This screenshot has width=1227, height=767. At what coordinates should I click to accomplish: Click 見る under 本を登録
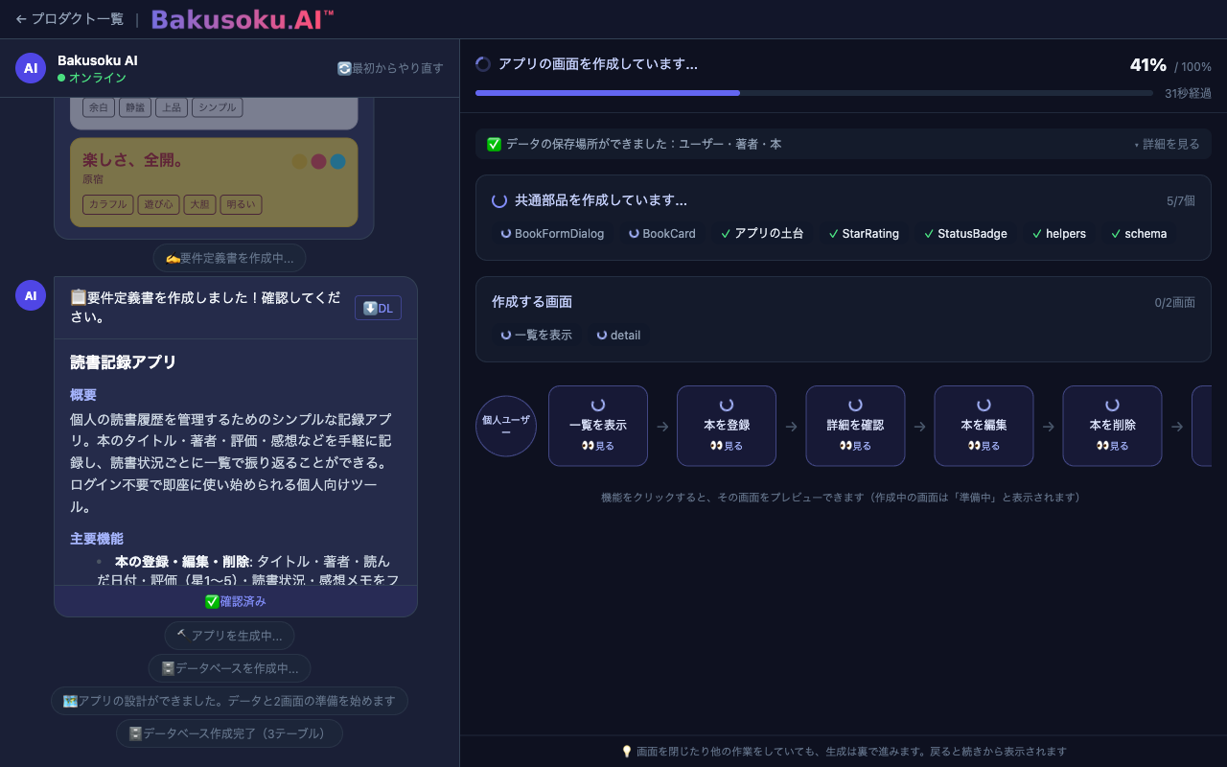coord(727,446)
